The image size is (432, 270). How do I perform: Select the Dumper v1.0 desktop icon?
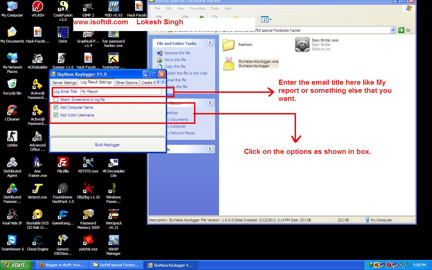63,61
